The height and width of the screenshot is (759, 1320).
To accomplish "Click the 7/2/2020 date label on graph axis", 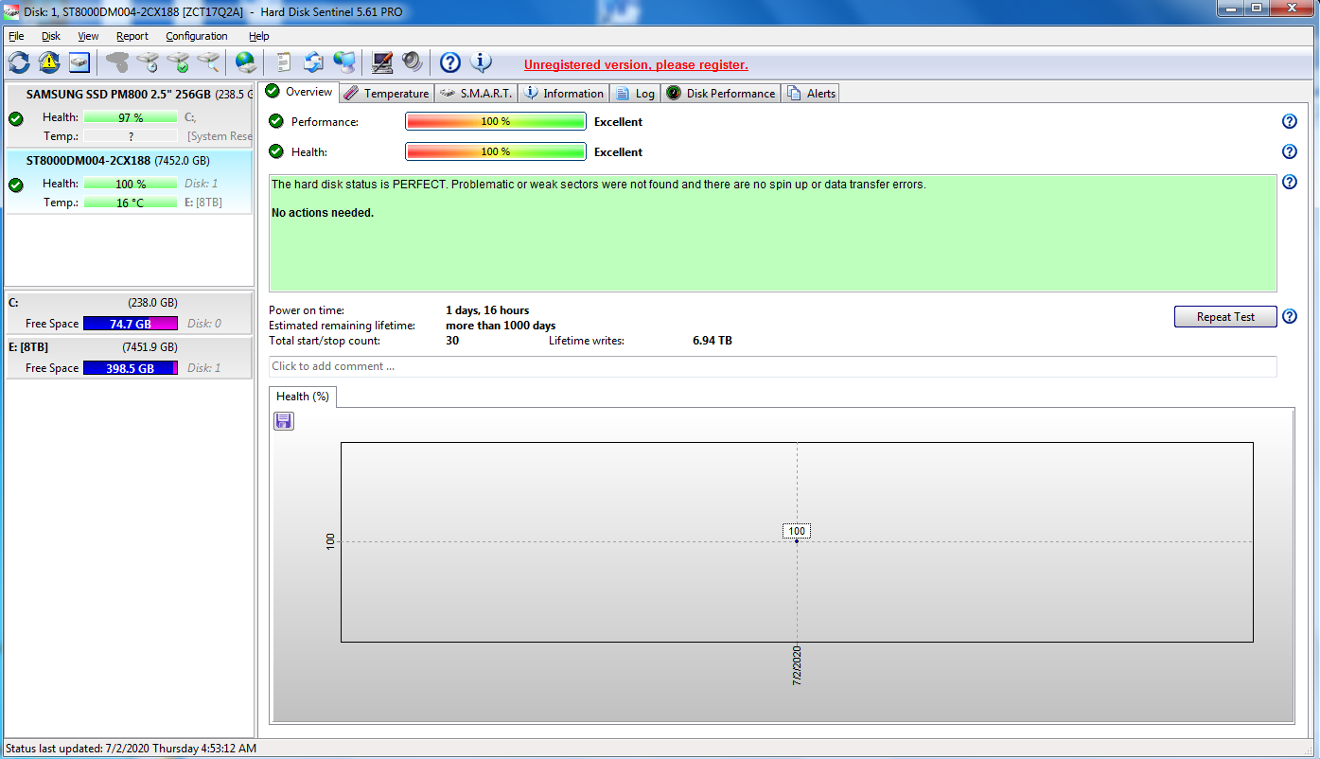I will click(797, 665).
